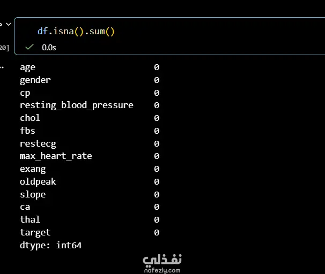
Task: Expand the run cell dropdown chevron
Action: coord(9,24)
